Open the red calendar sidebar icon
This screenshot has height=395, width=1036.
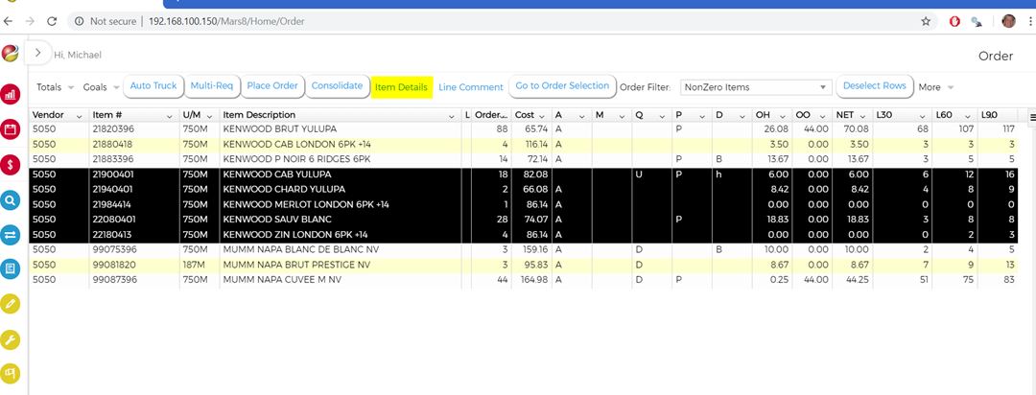(11, 129)
